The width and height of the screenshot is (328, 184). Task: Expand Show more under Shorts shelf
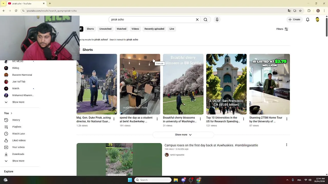tap(183, 135)
